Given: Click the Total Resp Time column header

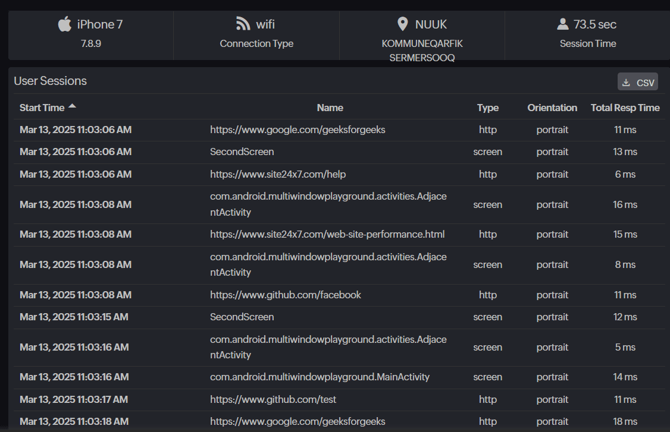Looking at the screenshot, I should point(625,108).
